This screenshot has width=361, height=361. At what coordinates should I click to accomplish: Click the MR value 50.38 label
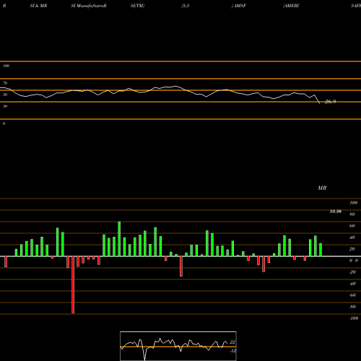336,212
